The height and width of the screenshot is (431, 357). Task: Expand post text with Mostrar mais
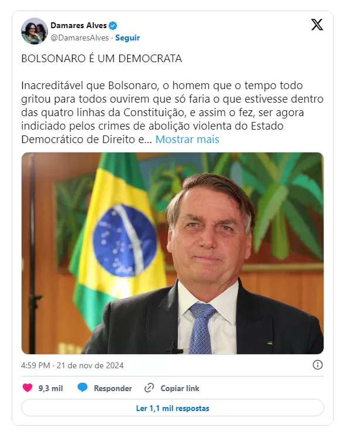pyautogui.click(x=187, y=140)
